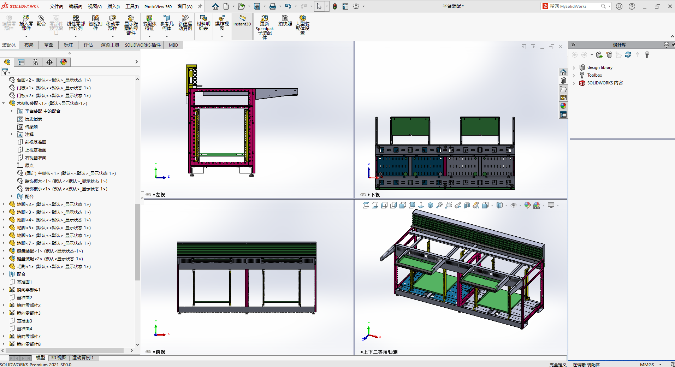The height and width of the screenshot is (367, 675).
Task: Click the Smart Fasteners icon
Action: [95, 23]
